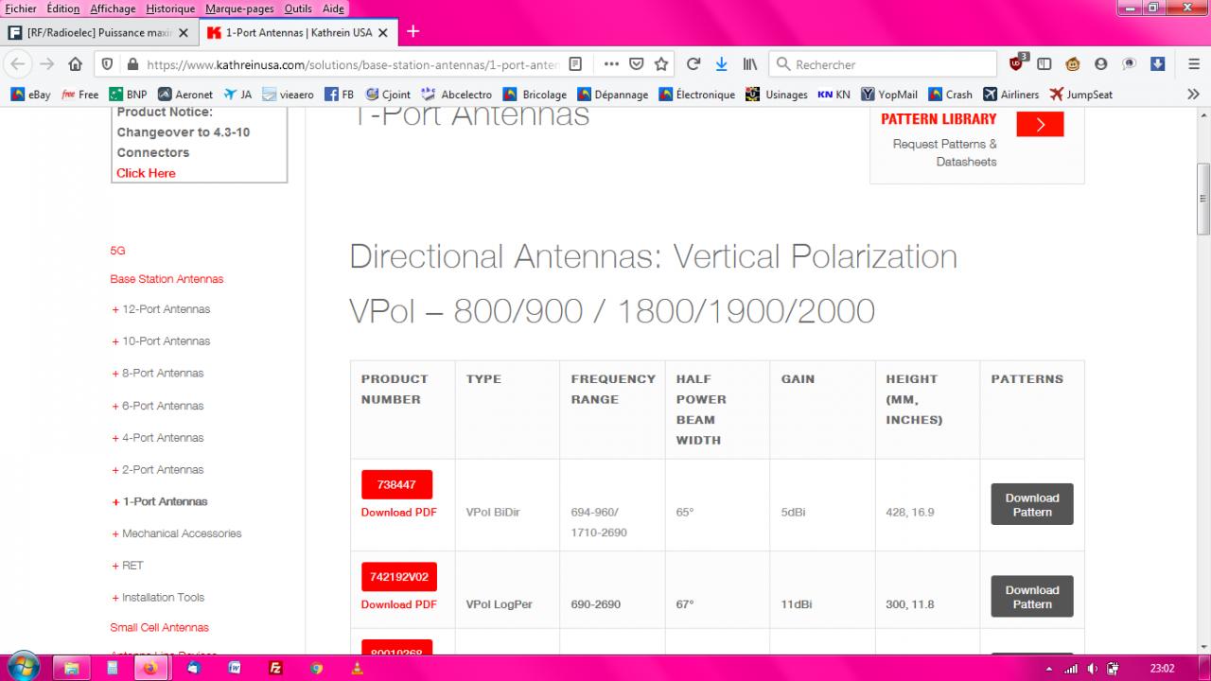The width and height of the screenshot is (1211, 681).
Task: Select the 1-Port Antennas Kathrein tab
Action: coord(298,32)
